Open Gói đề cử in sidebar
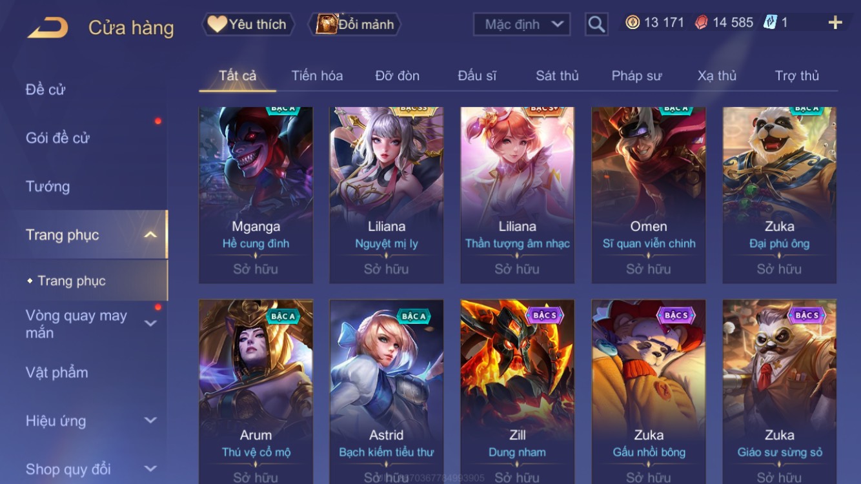861x484 pixels. [57, 137]
